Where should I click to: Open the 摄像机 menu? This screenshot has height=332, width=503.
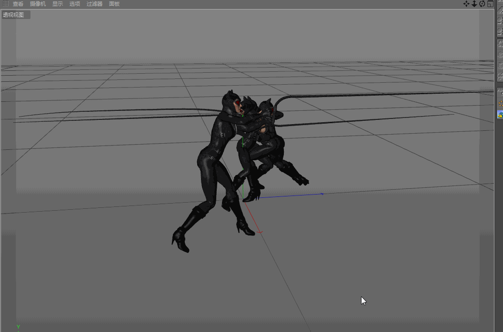tap(38, 4)
